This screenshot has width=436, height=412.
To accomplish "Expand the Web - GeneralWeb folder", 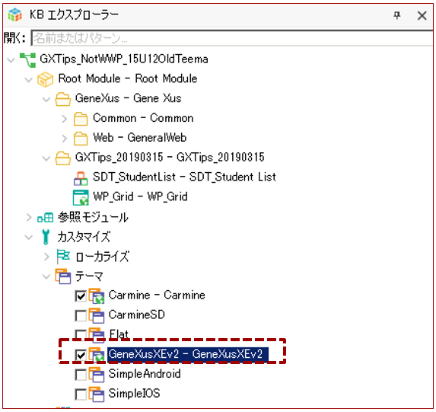I will 64,139.
